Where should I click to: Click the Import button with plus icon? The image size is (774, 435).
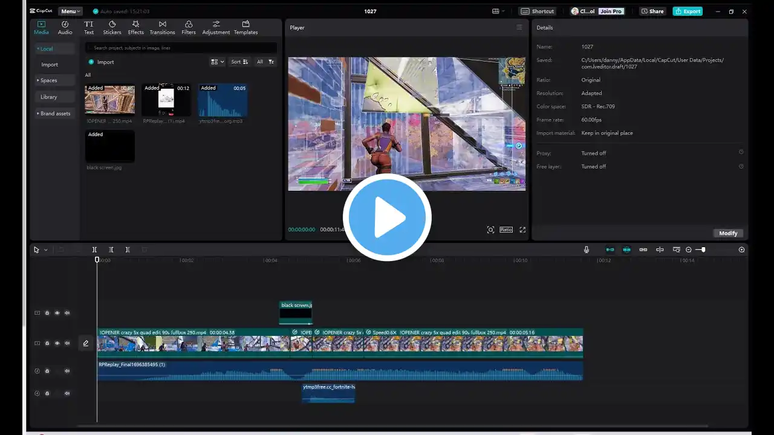pyautogui.click(x=101, y=62)
